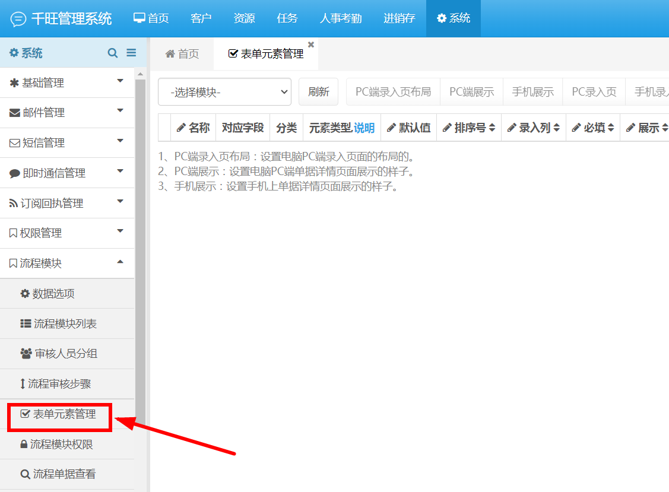Click the list icon of 流程模块列表
Image resolution: width=669 pixels, height=492 pixels.
pos(26,324)
